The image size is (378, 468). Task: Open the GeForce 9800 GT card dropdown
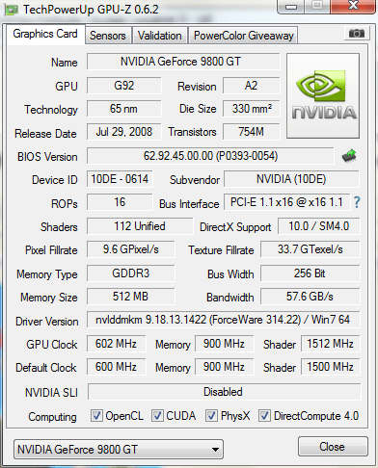119,450
